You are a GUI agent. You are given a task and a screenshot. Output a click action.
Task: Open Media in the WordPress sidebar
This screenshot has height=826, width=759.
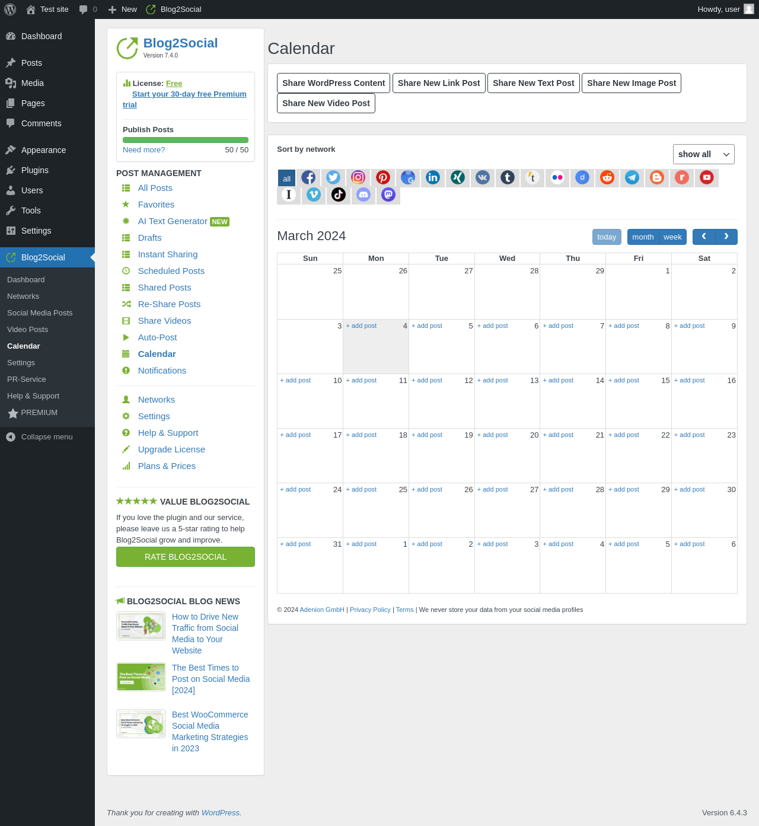click(x=47, y=83)
